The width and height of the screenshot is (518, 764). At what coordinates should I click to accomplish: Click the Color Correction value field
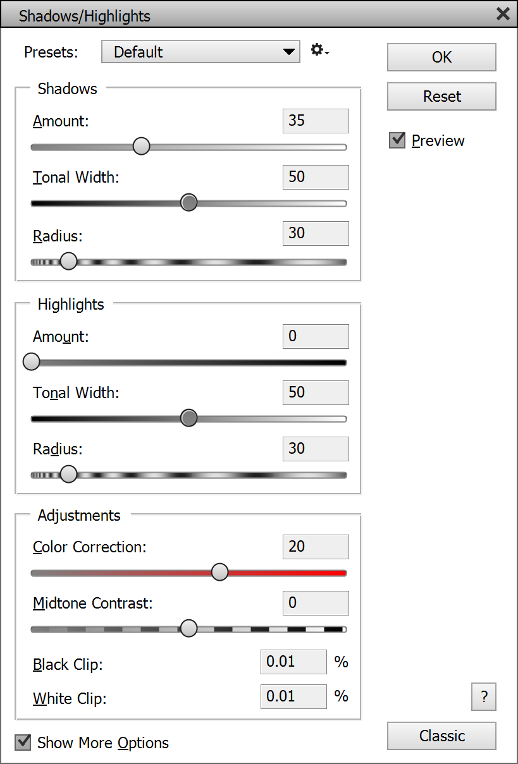[x=316, y=547]
